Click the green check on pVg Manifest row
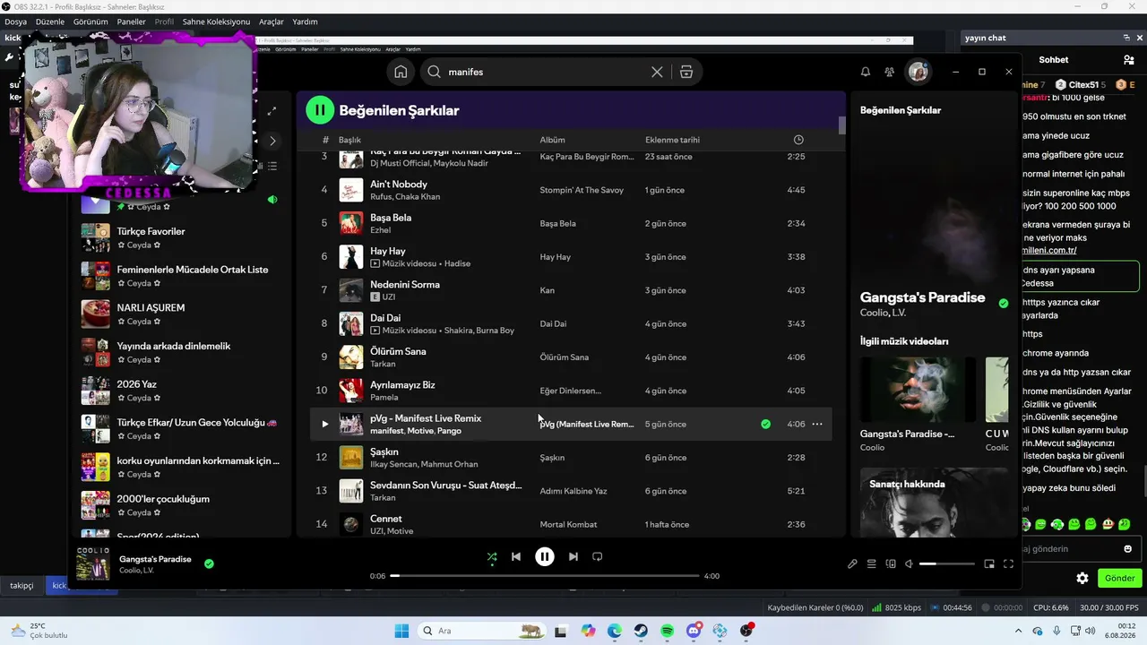 (x=765, y=424)
